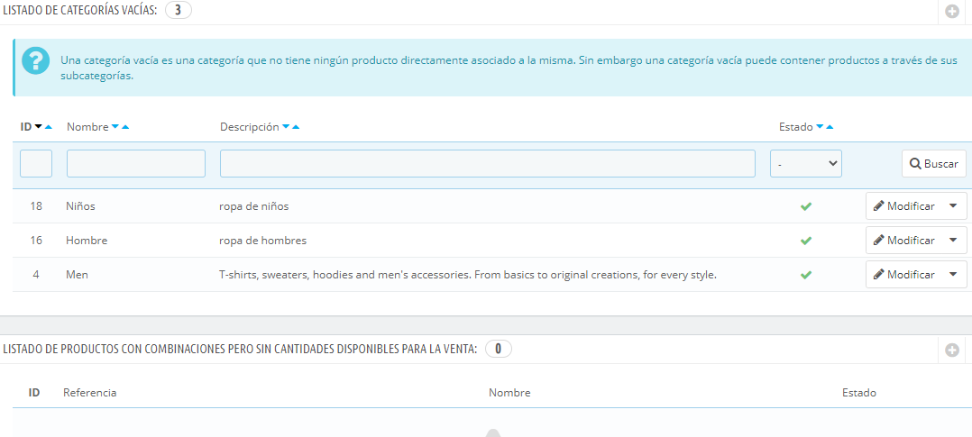
Task: Disable the Men category status checkmark
Action: pyautogui.click(x=805, y=275)
